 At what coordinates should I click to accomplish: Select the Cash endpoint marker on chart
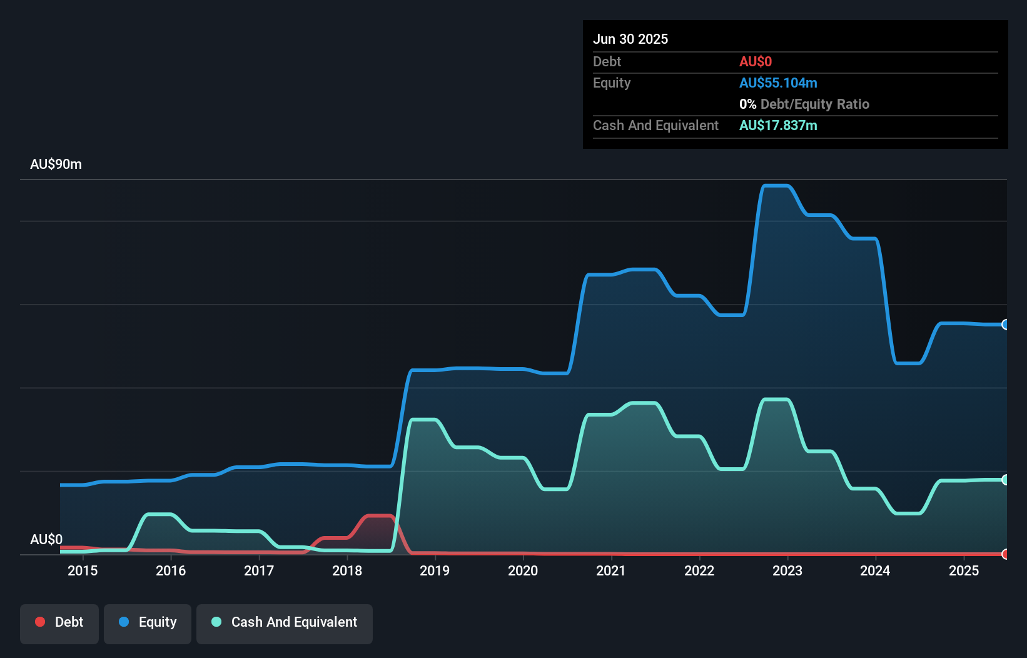pos(1006,480)
